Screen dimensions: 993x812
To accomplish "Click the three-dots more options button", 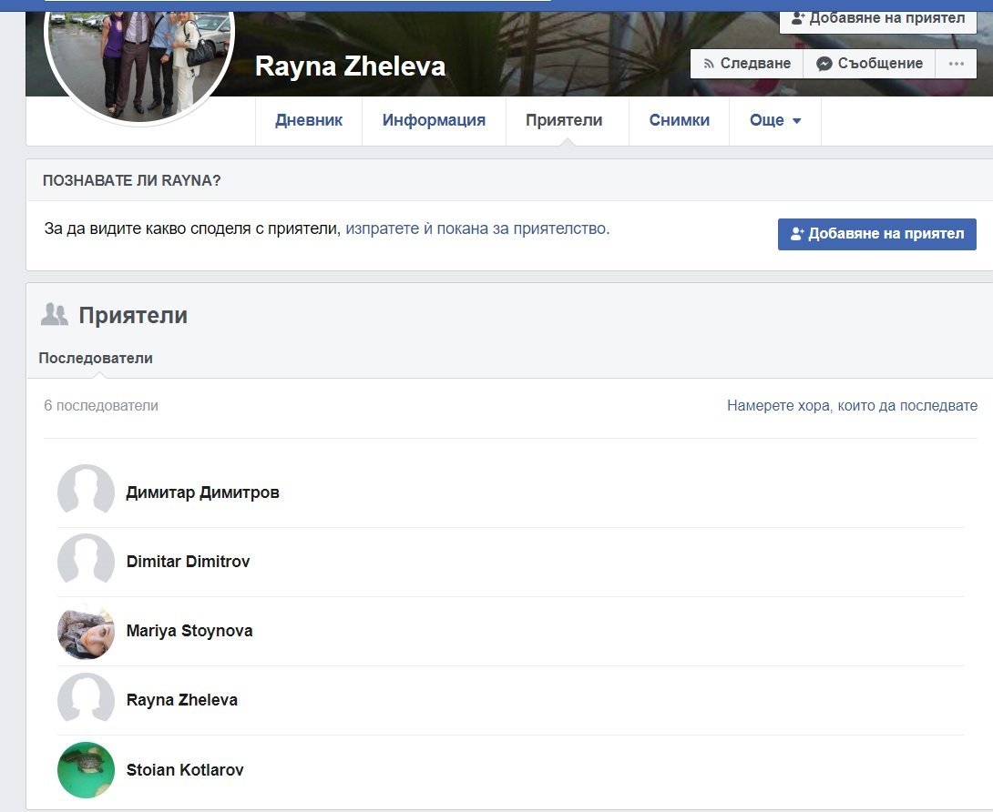I will [956, 64].
